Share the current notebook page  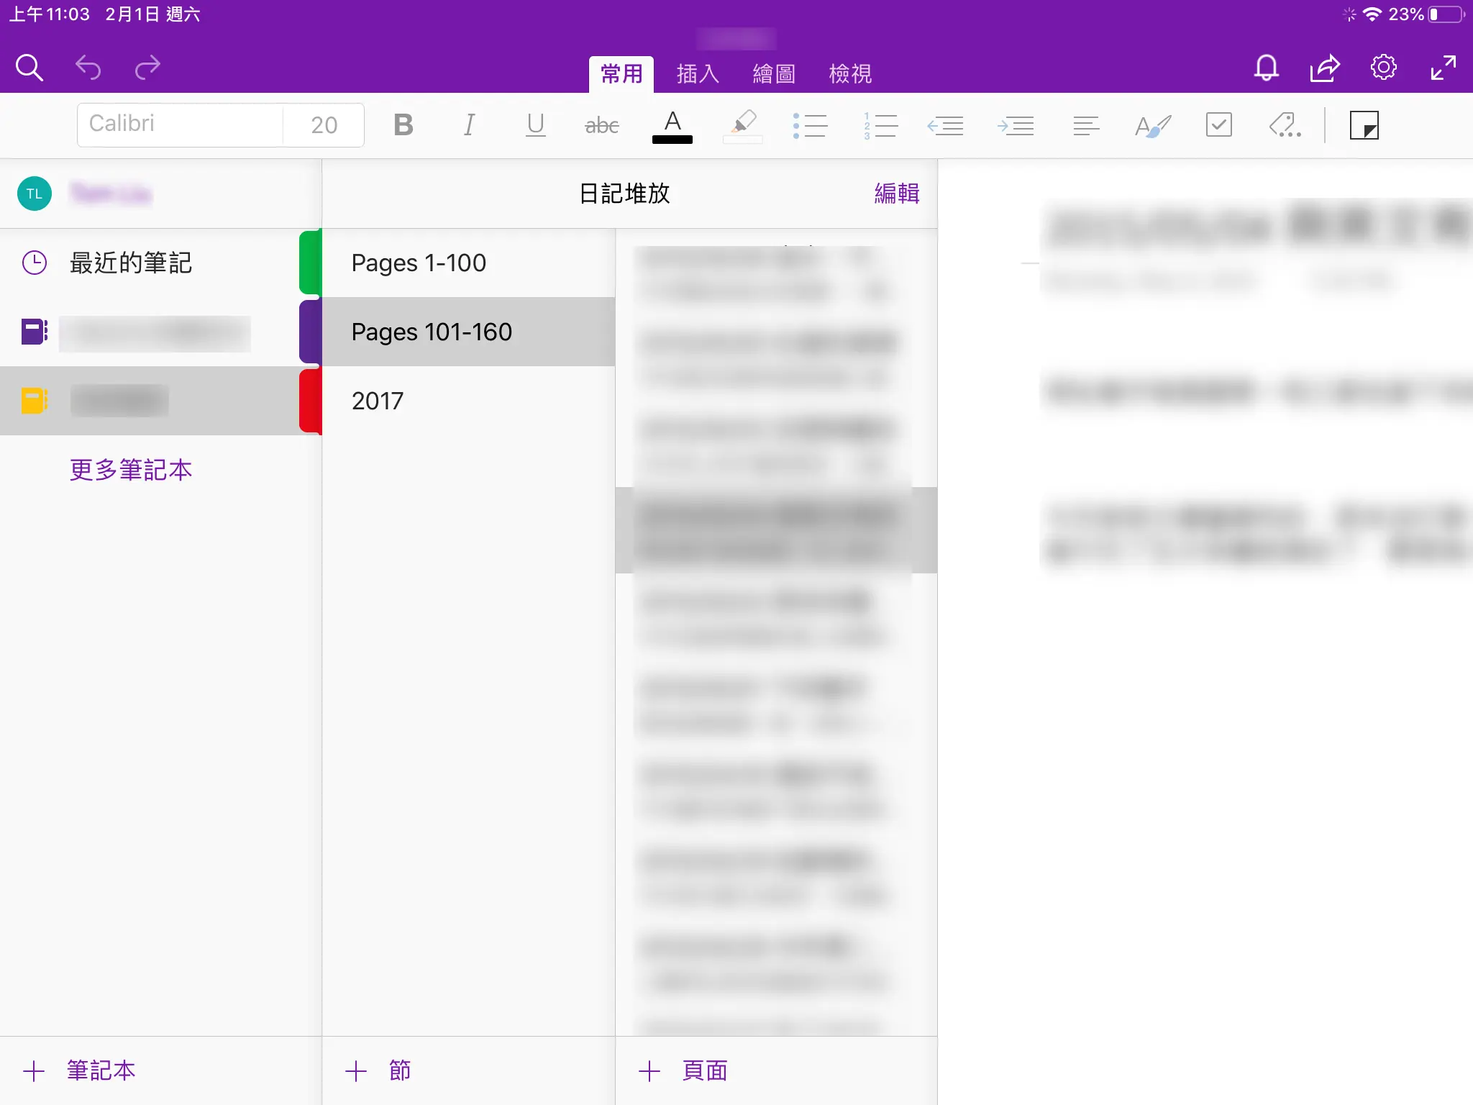(x=1324, y=68)
